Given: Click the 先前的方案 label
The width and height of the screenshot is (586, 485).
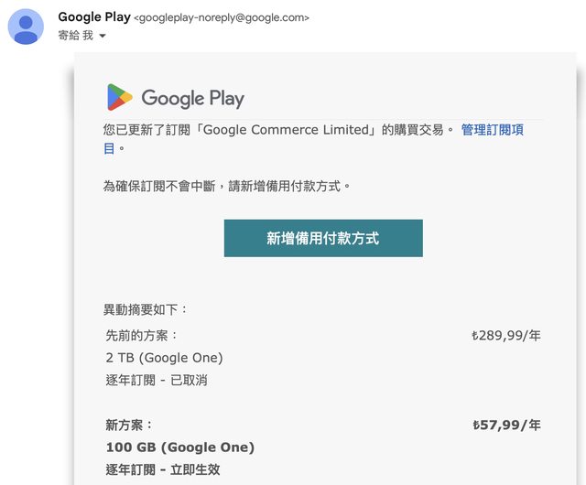Looking at the screenshot, I should point(142,335).
